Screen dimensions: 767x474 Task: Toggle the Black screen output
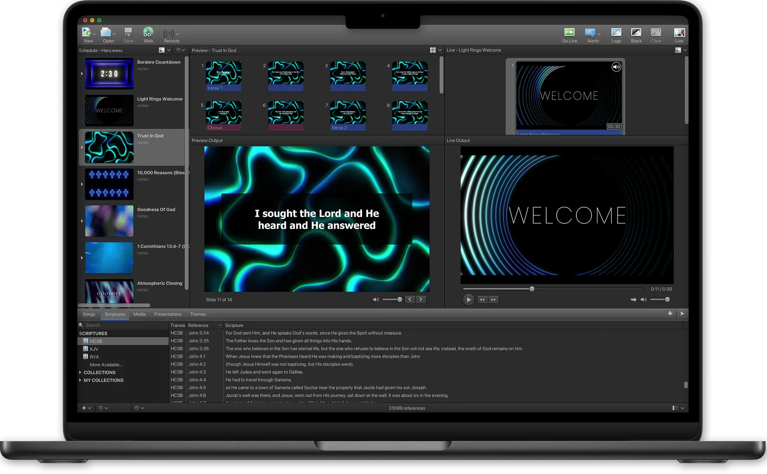(x=636, y=33)
